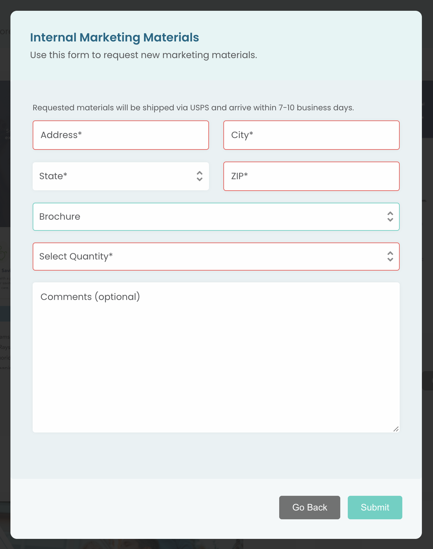This screenshot has width=433, height=549.
Task: Click into the City field
Action: 311,135
